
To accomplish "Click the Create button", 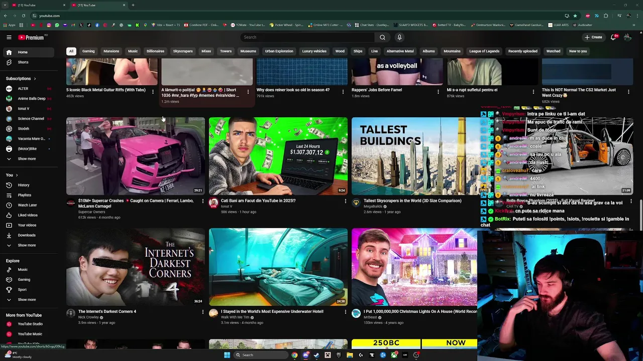I will click(593, 37).
